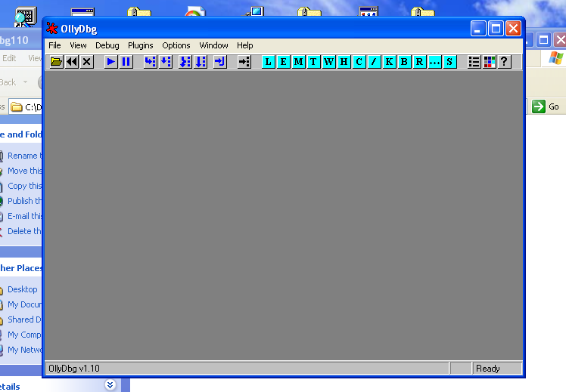566x392 pixels.
Task: Click E-mail this link in Explorer pane
Action: (x=25, y=216)
